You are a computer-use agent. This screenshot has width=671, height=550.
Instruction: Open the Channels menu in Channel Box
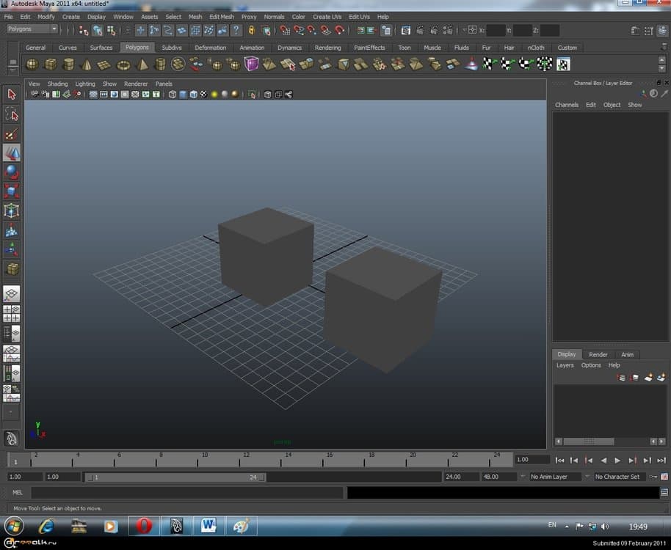[x=567, y=105]
